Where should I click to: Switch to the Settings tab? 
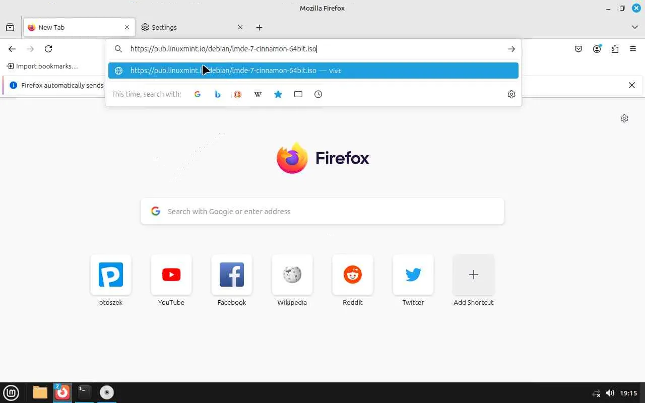coord(192,27)
